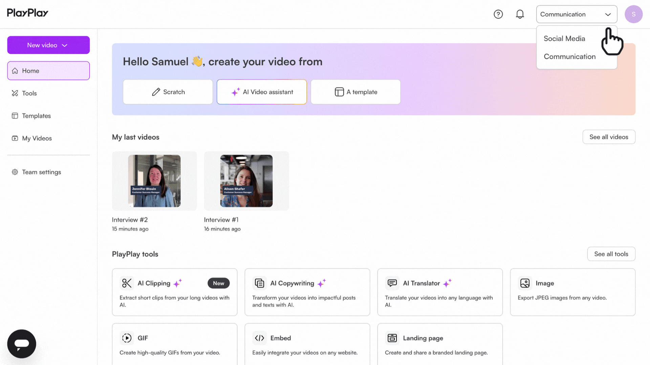
Task: Open the user avatar S
Action: click(633, 14)
